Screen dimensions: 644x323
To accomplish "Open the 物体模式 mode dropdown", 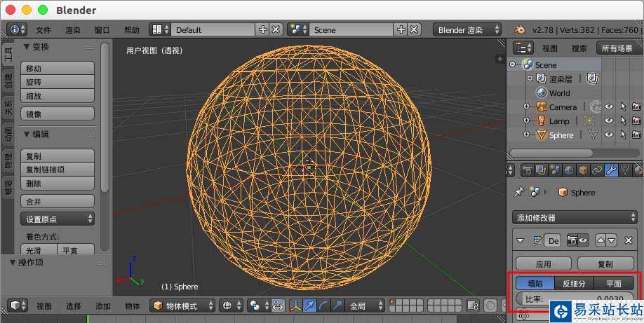I will tap(182, 305).
